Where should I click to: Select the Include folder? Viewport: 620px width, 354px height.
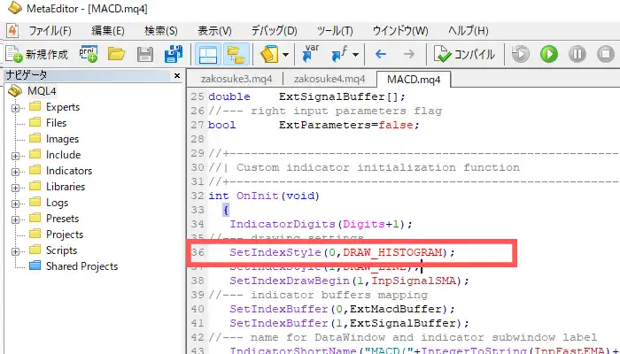(63, 155)
